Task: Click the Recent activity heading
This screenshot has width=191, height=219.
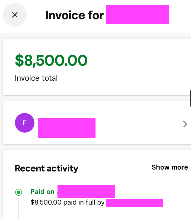Action: tap(46, 168)
